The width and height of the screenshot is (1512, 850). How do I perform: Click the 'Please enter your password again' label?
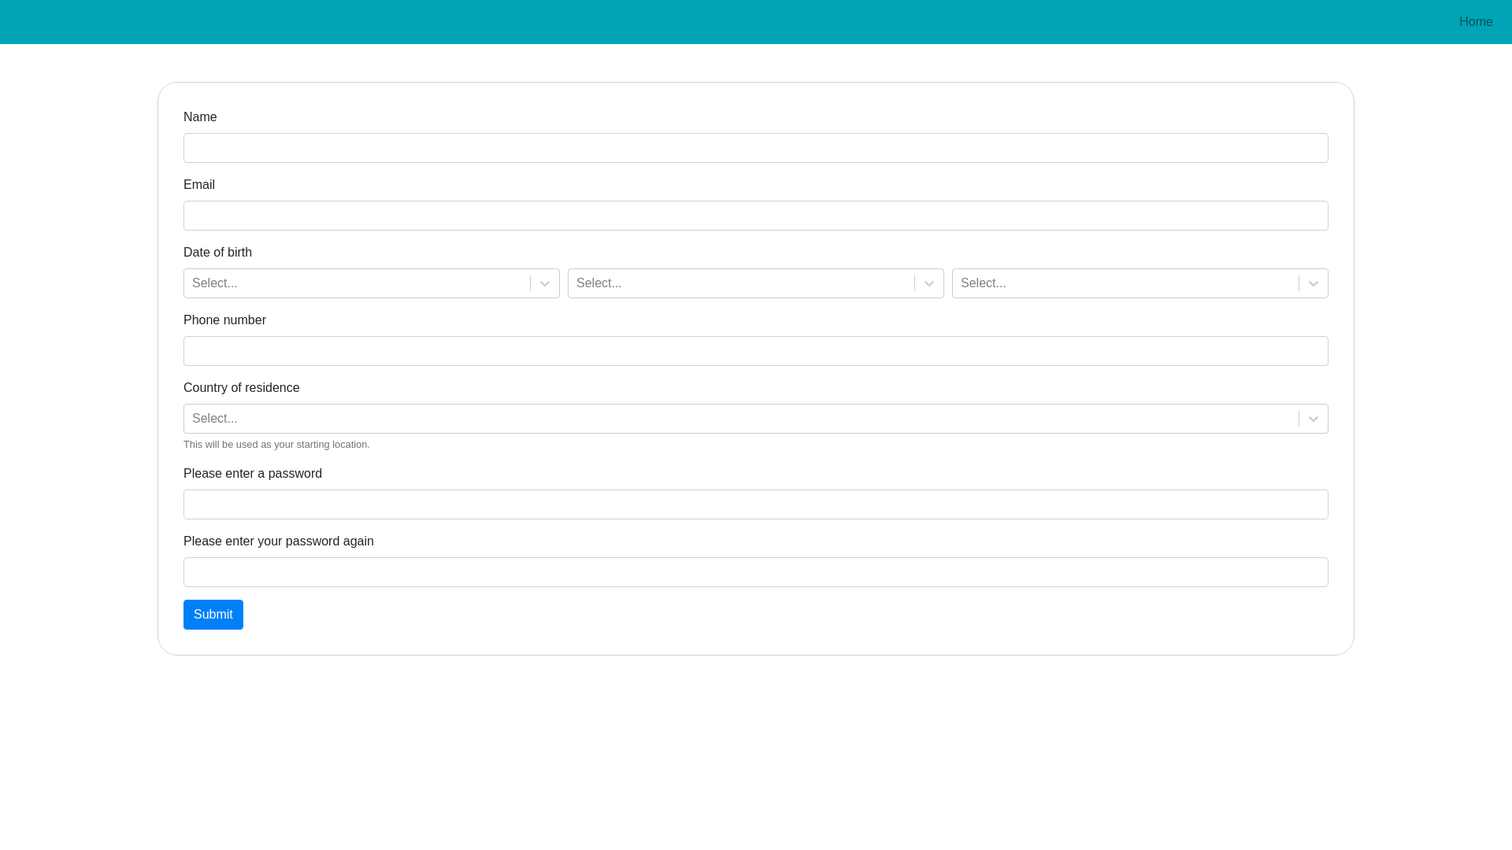pyautogui.click(x=279, y=541)
